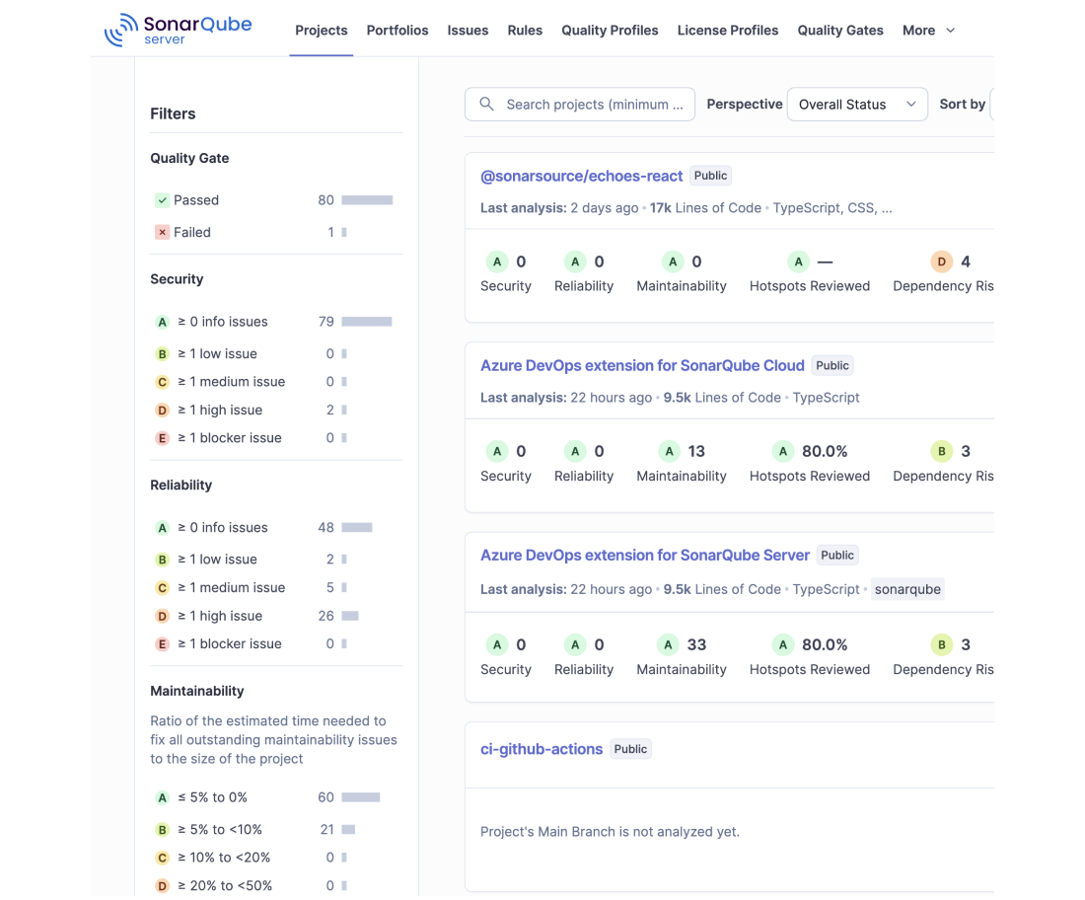Switch to the Issues tab

tap(468, 31)
